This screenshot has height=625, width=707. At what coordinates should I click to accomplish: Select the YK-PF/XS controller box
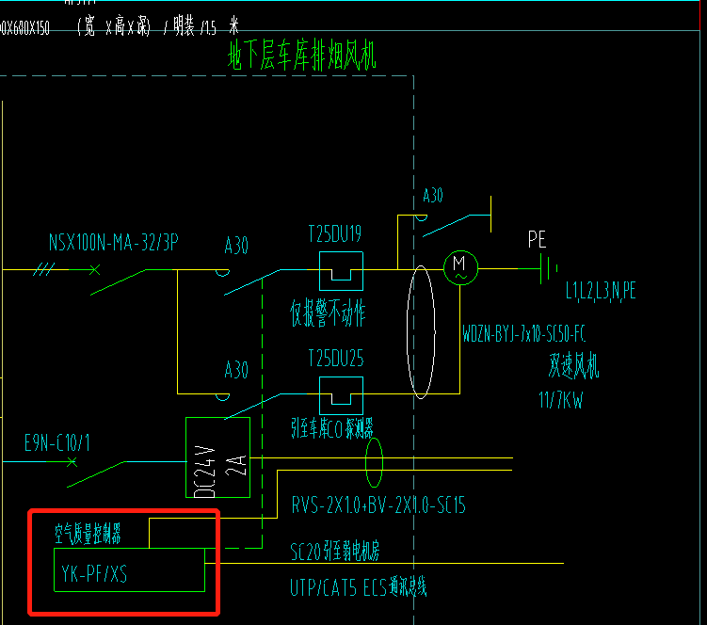point(129,570)
